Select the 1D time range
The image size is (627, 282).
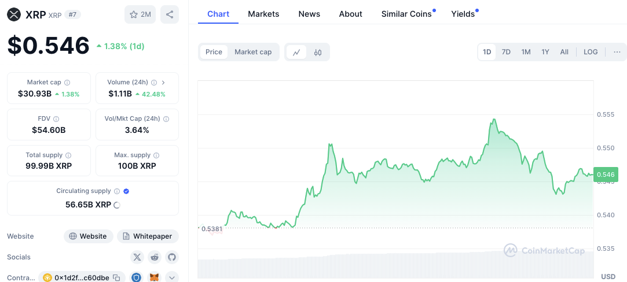tap(487, 52)
